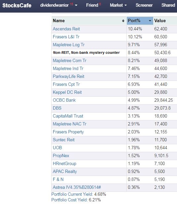
Task: Open the Astrea IV4.35%B280614# bond link
Action: pos(77,187)
